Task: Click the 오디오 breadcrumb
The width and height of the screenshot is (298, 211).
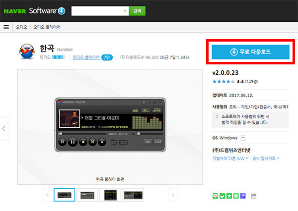Action: click(x=21, y=27)
